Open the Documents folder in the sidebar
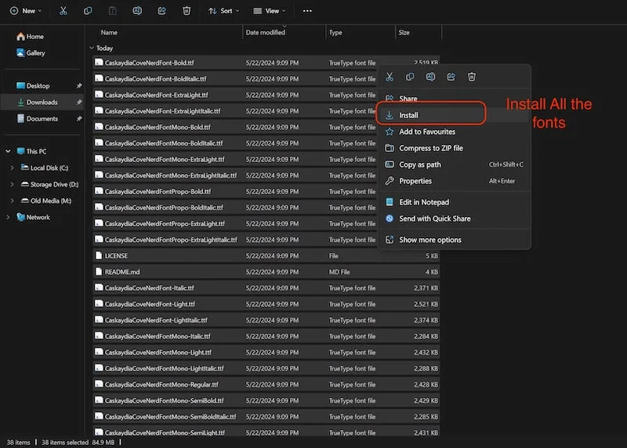This screenshot has height=448, width=627. click(x=42, y=118)
